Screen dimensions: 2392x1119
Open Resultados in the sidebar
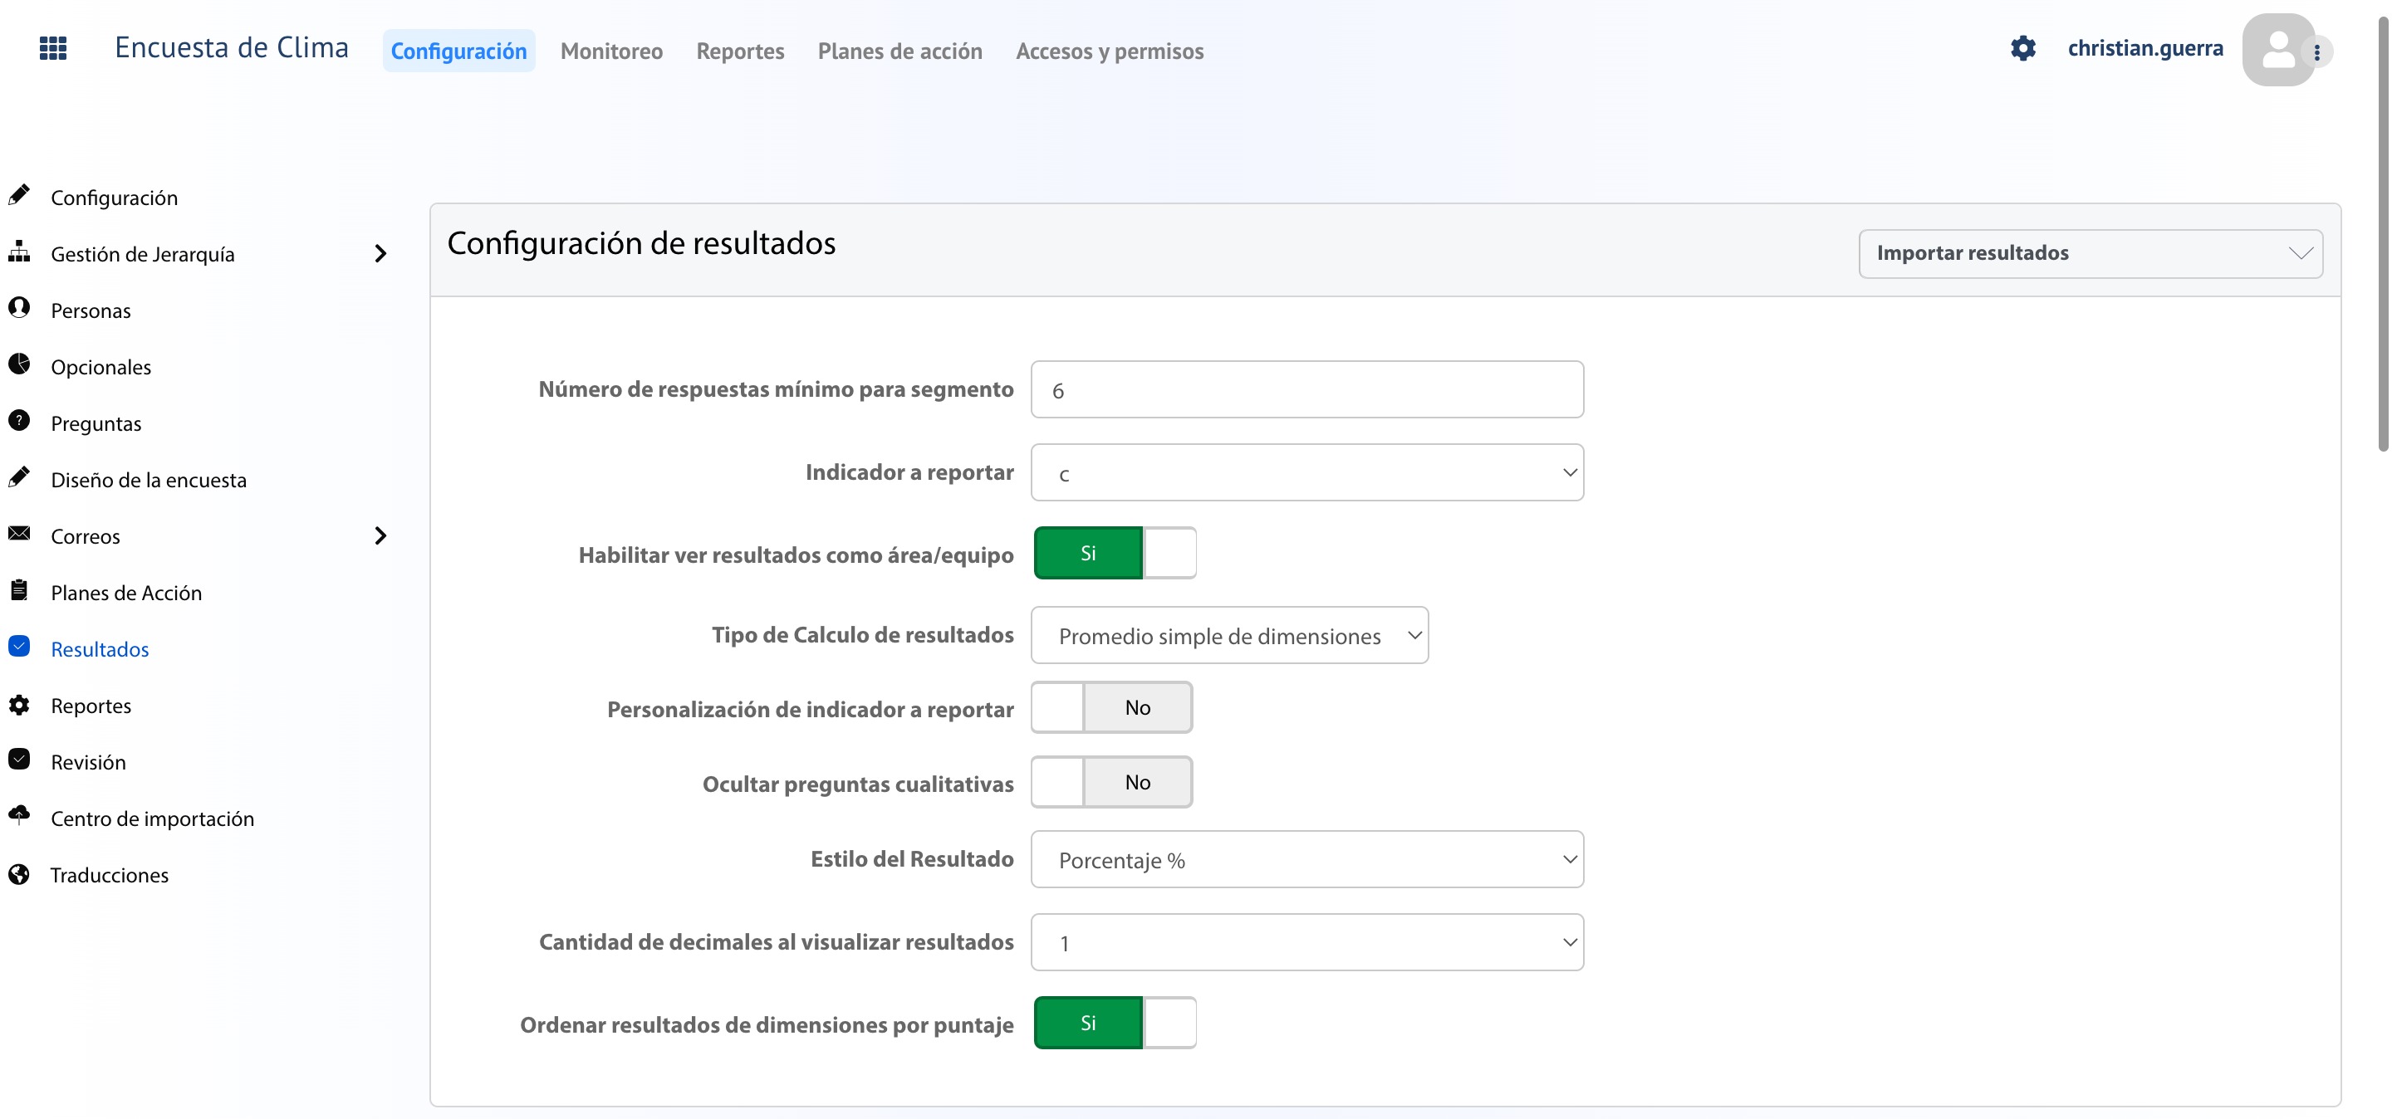[x=100, y=649]
